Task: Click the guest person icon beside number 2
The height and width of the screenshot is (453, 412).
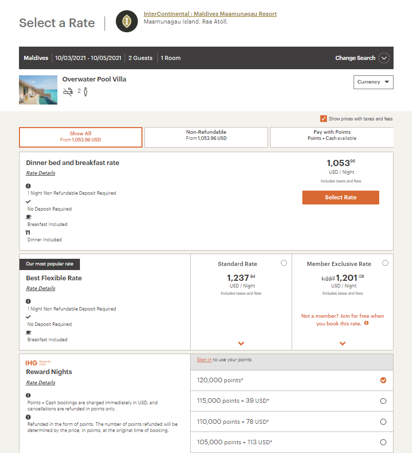Action: click(x=86, y=92)
